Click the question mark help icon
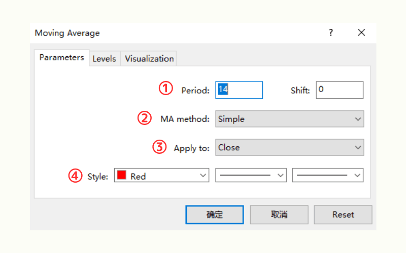 click(x=331, y=33)
